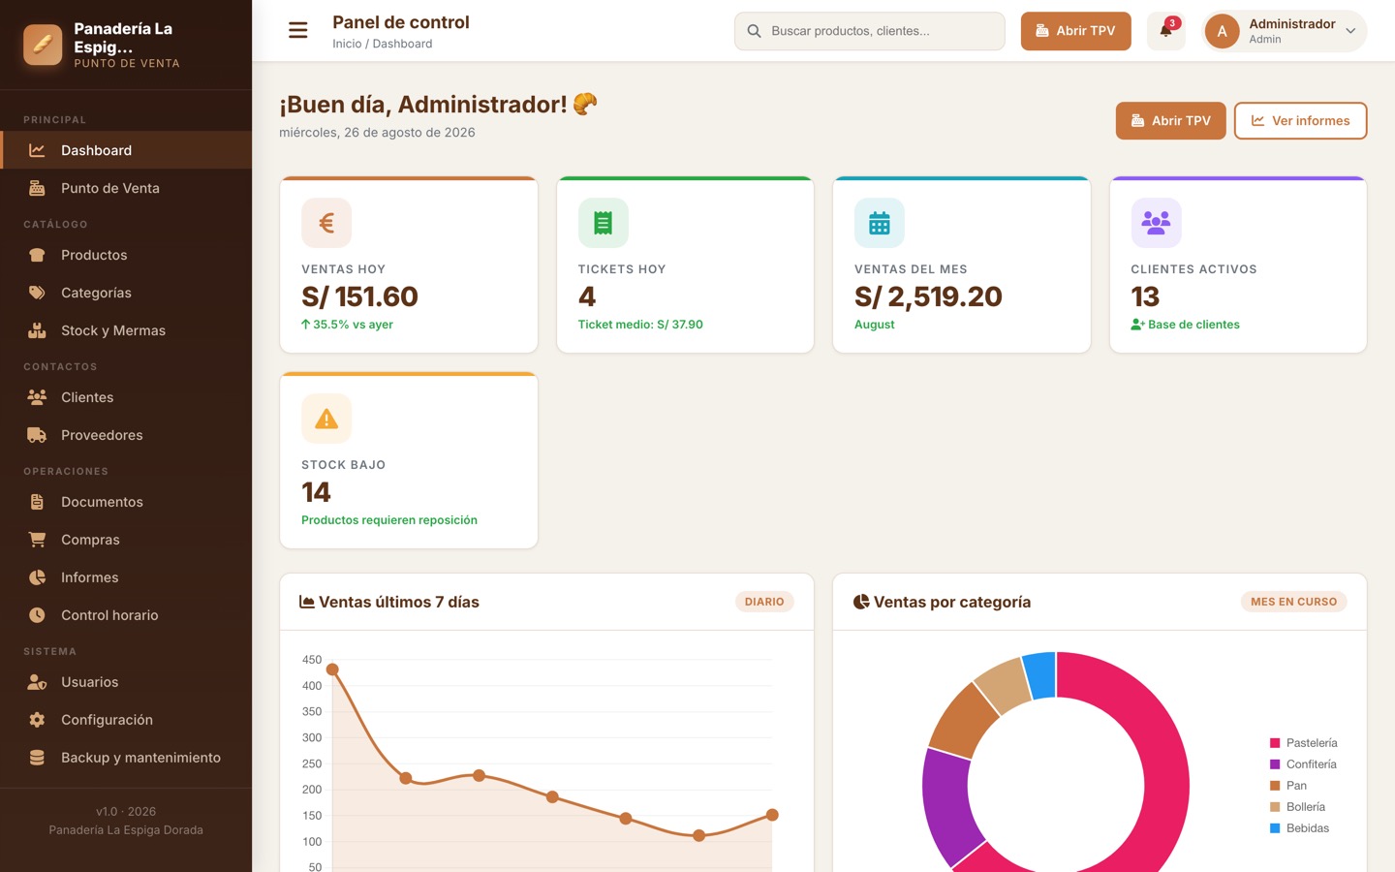Screen dimensions: 1395x872
Task: Open the Proveedores page
Action: pyautogui.click(x=126, y=435)
